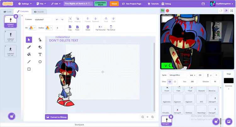This screenshot has height=127, width=236.
Task: Select the Brush tool
Action: pos(29,47)
